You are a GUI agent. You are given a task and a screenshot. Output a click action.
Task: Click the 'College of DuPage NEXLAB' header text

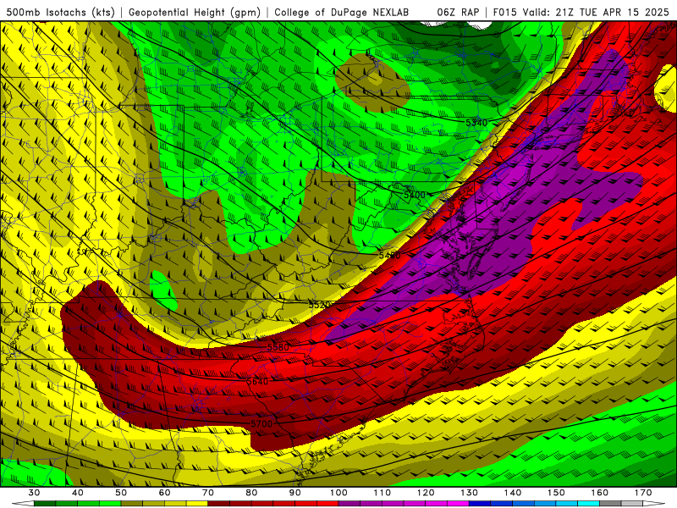(342, 12)
